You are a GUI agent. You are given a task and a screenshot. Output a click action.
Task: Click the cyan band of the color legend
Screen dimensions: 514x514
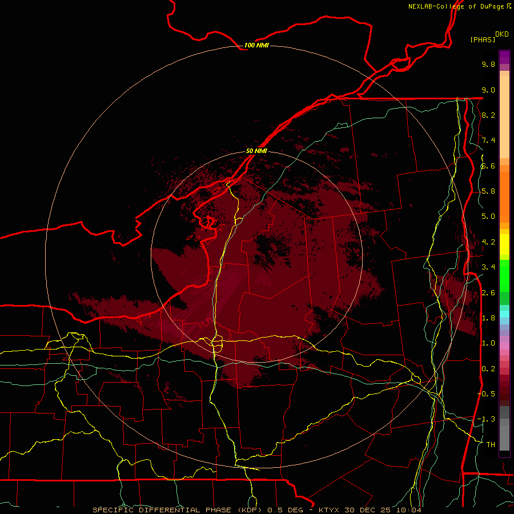point(504,314)
